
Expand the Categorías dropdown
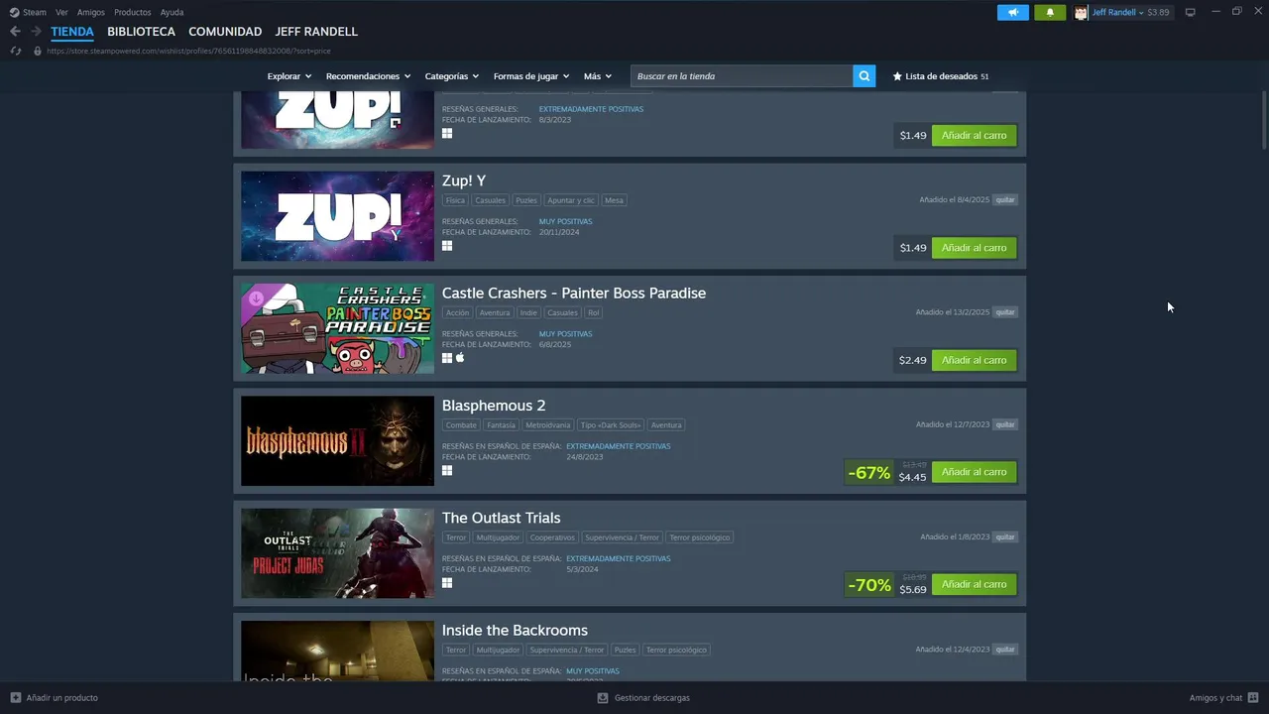[451, 76]
